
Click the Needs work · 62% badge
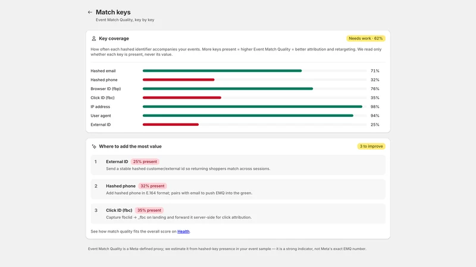365,39
